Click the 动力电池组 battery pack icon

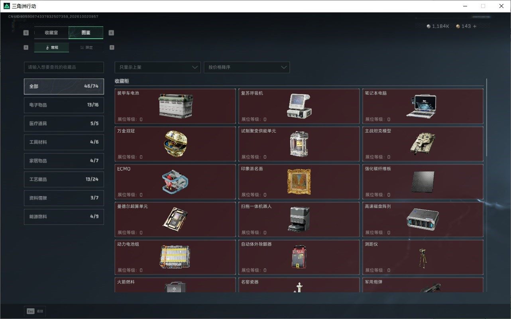coord(175,256)
